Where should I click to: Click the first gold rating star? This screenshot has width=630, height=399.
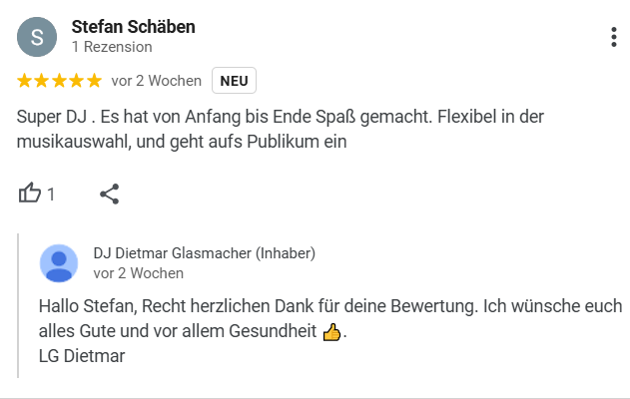pos(25,81)
